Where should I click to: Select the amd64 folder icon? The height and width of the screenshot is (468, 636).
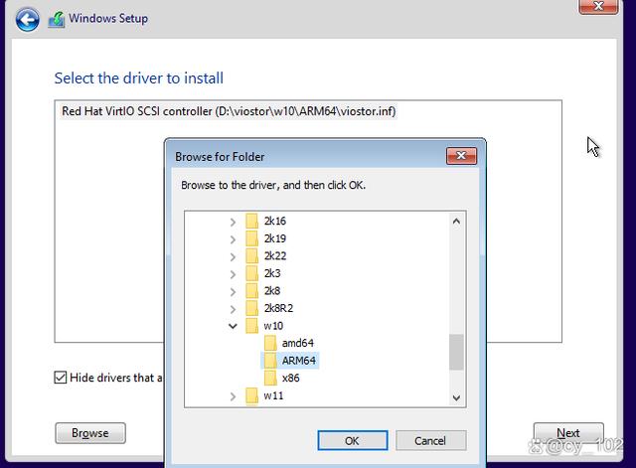click(270, 344)
